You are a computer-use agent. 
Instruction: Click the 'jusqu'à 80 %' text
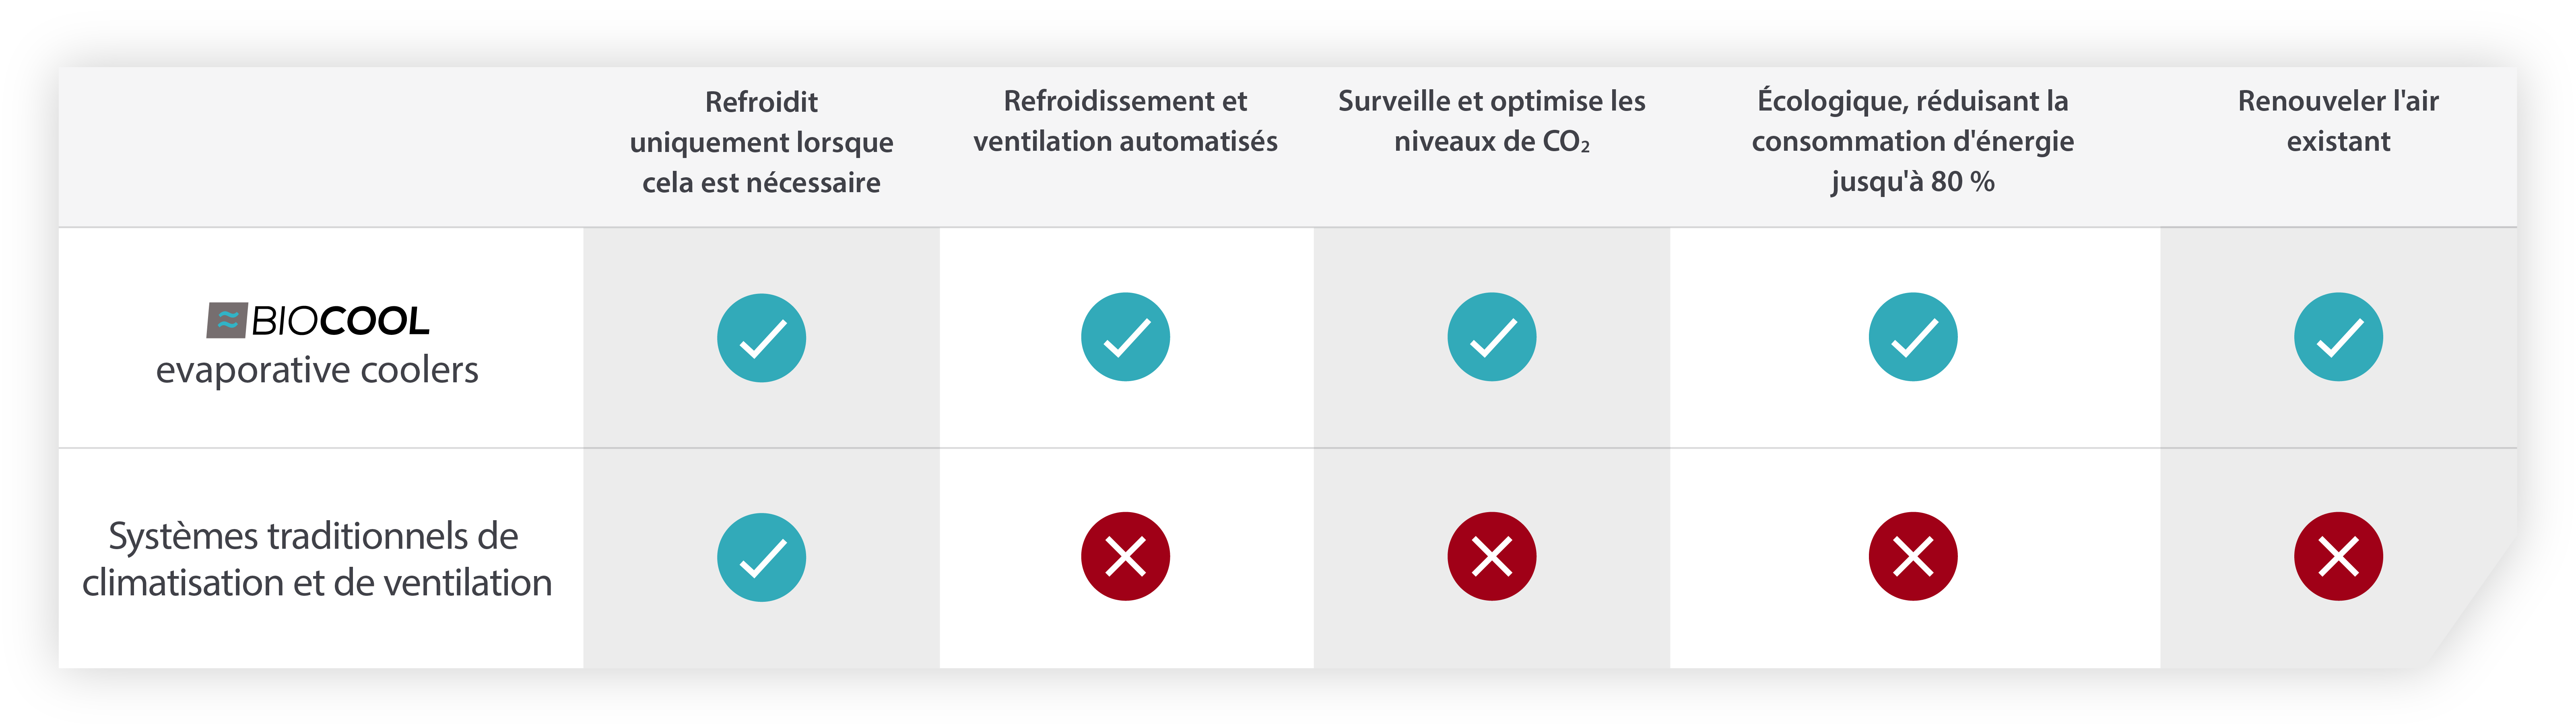click(1912, 182)
